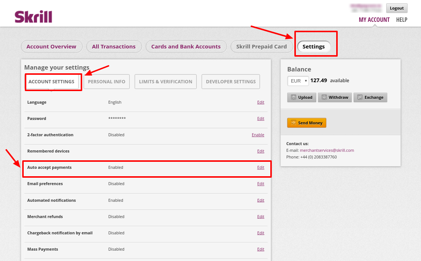Viewport: 421px width, 261px height.
Task: Open the Account Overview tab
Action: tap(51, 46)
